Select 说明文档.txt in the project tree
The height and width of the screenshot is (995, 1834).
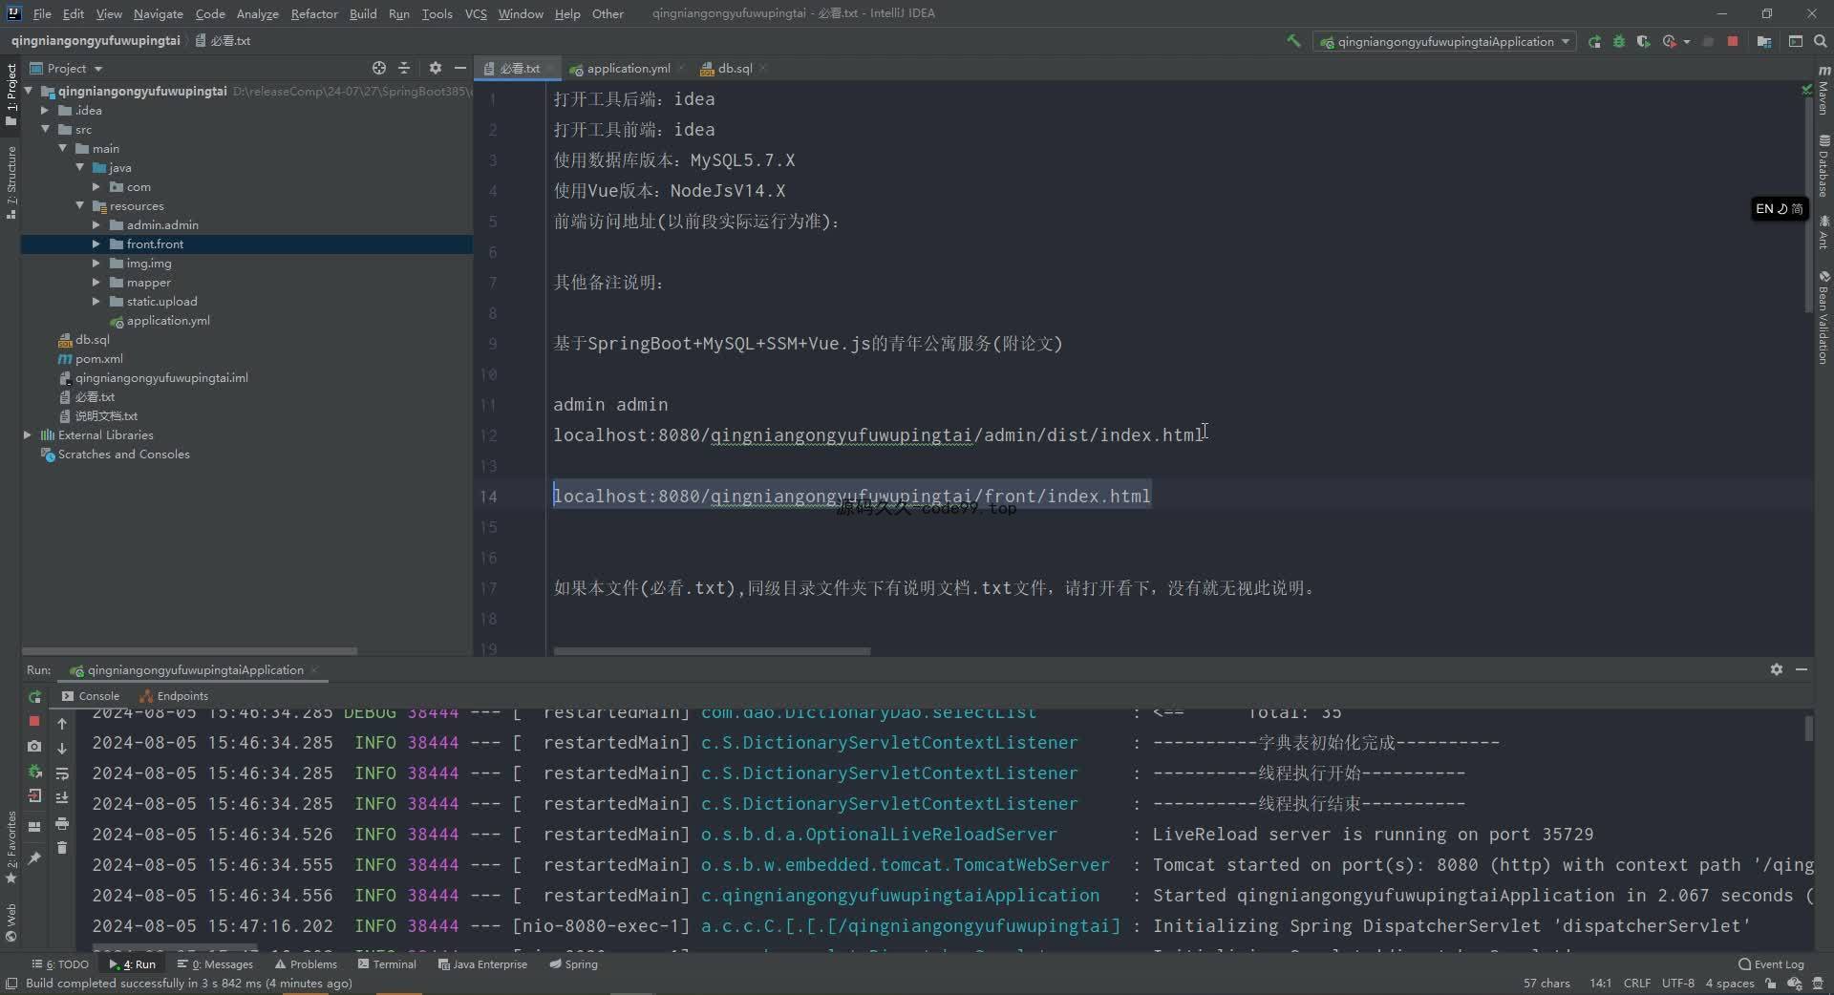(106, 416)
